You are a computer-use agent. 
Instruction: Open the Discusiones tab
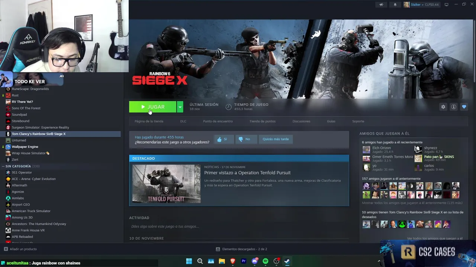[301, 121]
